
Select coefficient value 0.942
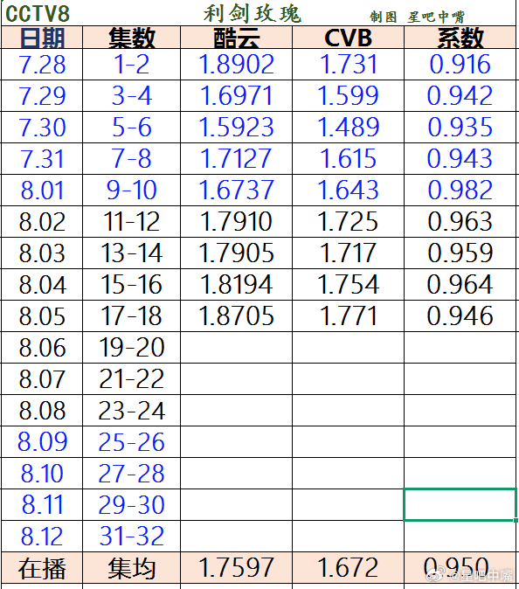(460, 95)
